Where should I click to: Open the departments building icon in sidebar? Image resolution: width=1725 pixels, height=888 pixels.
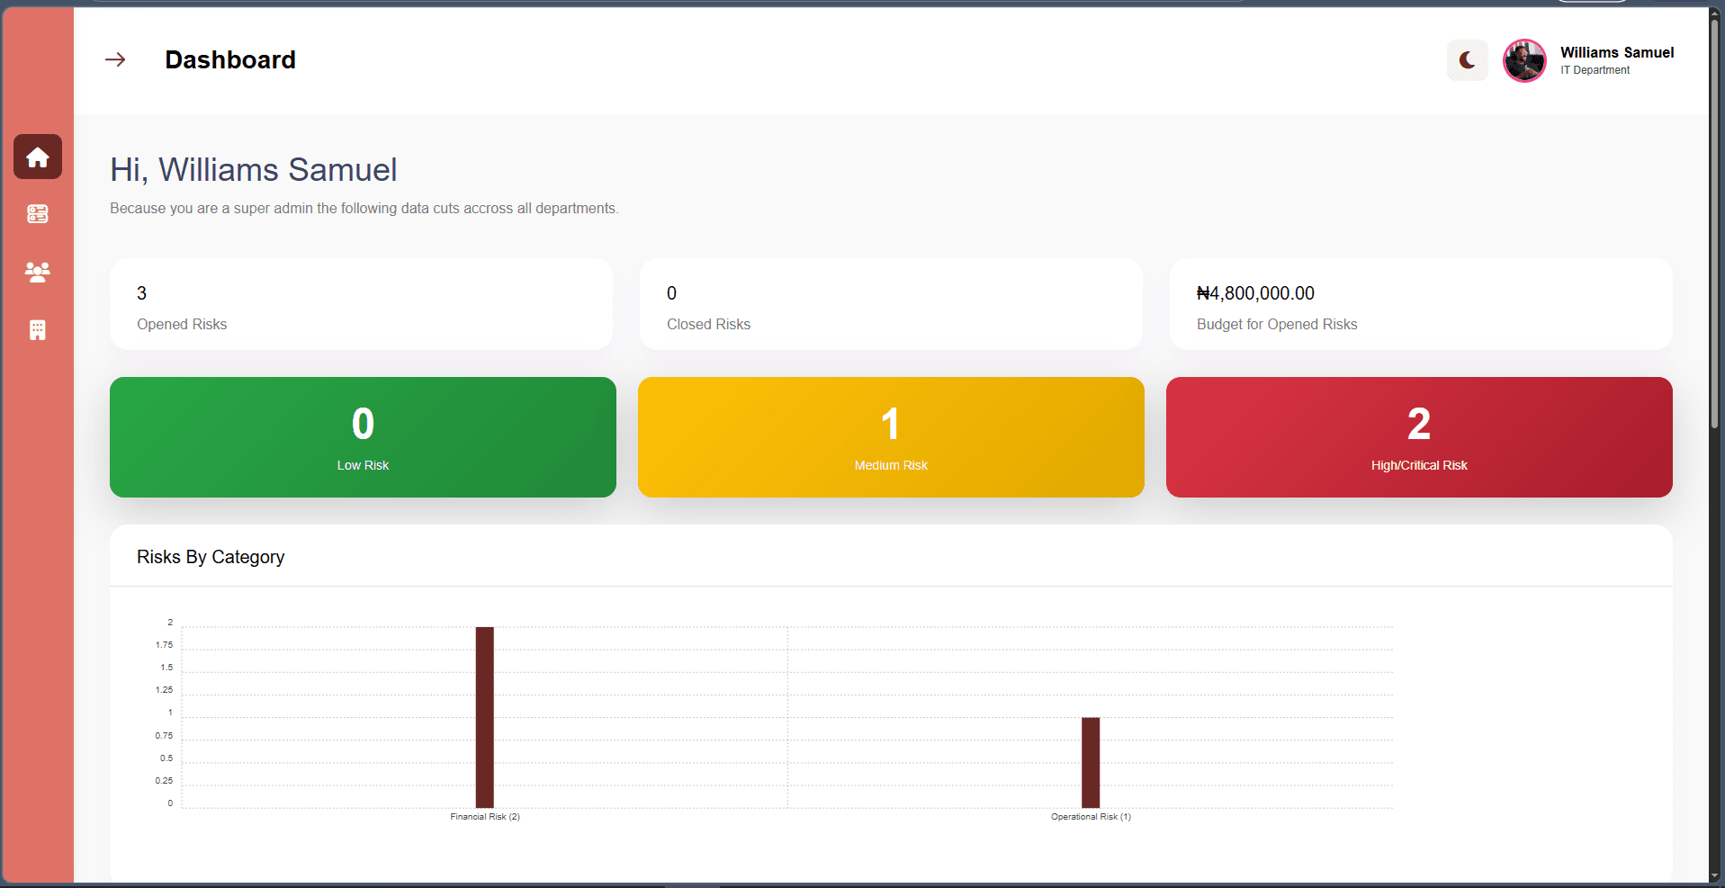point(38,330)
